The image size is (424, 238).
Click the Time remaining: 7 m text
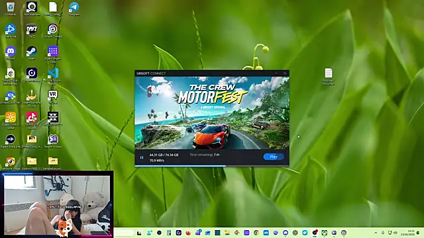tap(205, 155)
